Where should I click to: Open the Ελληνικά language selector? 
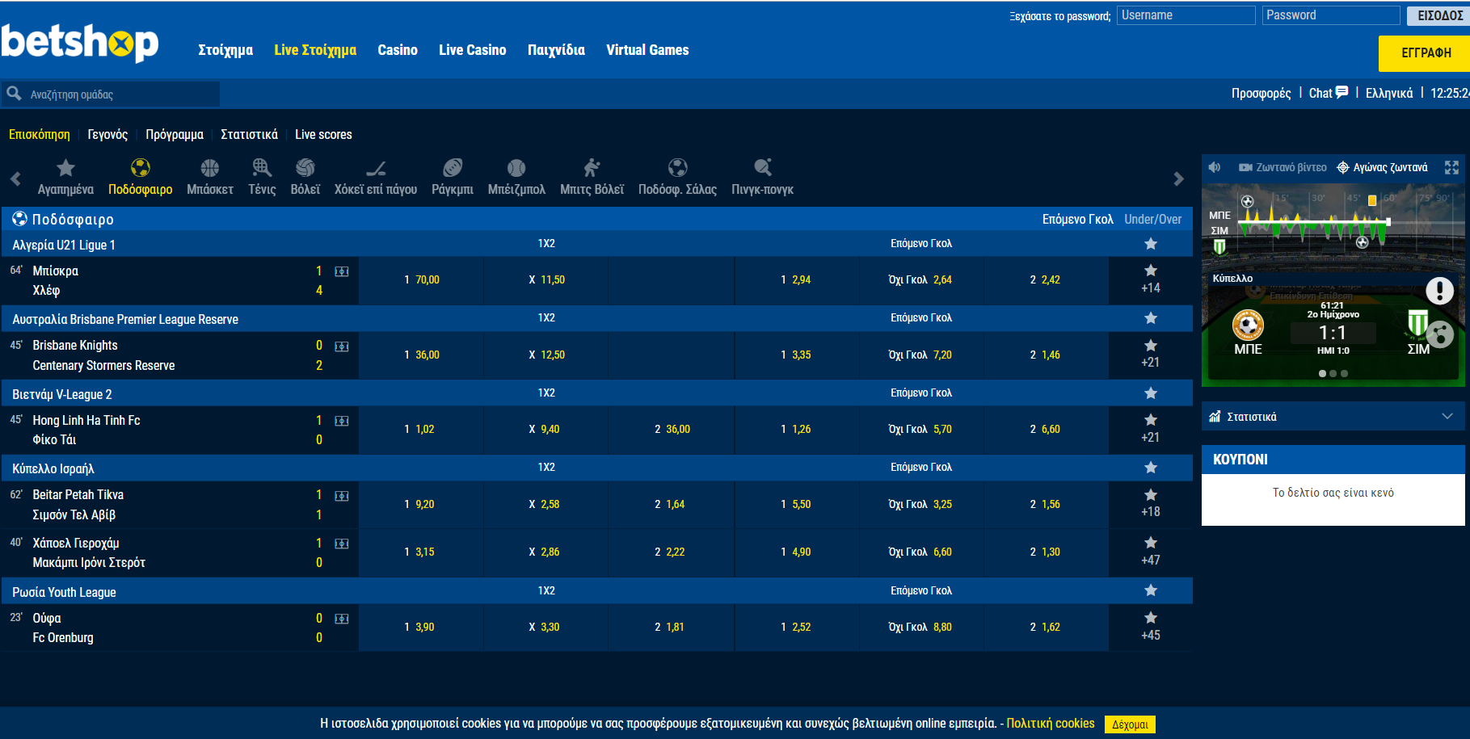[1389, 93]
